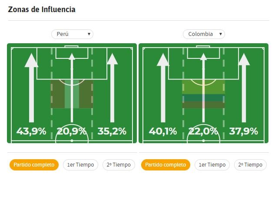The height and width of the screenshot is (199, 278).
Task: Click the Perú flag overlay on pitch
Action: click(72, 94)
